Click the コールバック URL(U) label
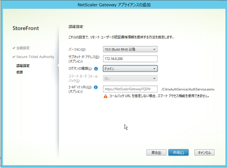The image size is (227, 168). tap(80, 89)
